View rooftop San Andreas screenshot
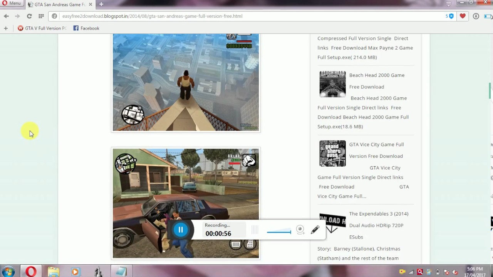 pyautogui.click(x=186, y=82)
